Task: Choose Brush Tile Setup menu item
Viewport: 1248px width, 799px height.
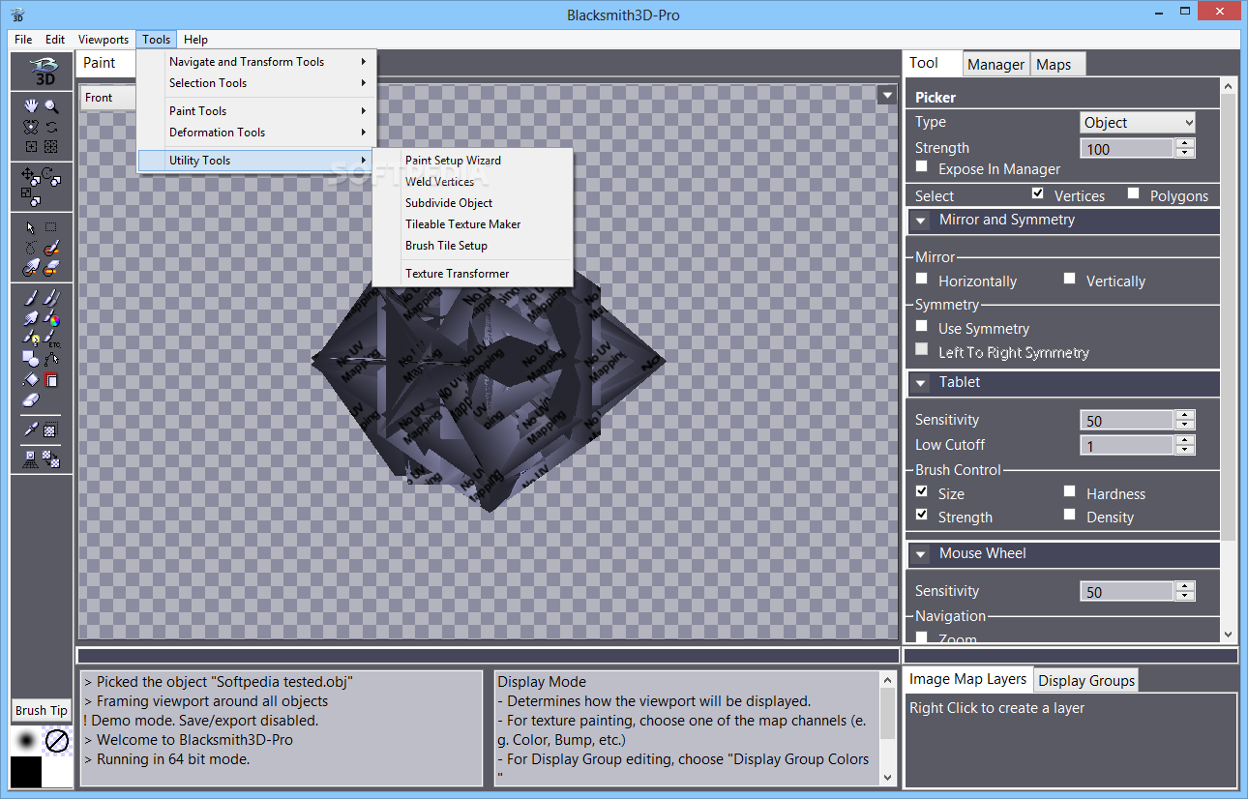Action: coord(472,246)
